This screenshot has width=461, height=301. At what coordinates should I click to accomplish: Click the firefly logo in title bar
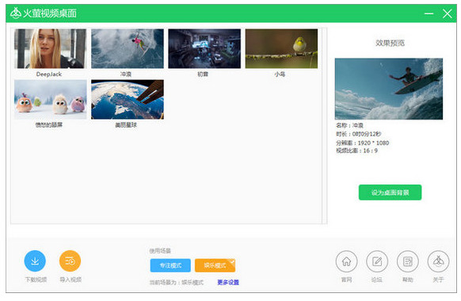16,13
